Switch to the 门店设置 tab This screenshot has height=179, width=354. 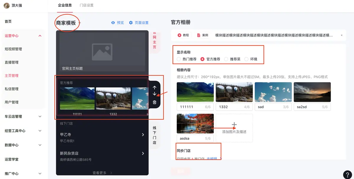click(x=87, y=6)
